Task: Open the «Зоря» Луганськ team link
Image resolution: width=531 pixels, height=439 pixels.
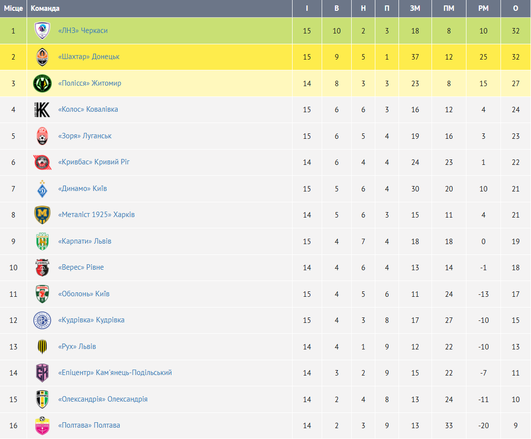Action: click(x=85, y=136)
